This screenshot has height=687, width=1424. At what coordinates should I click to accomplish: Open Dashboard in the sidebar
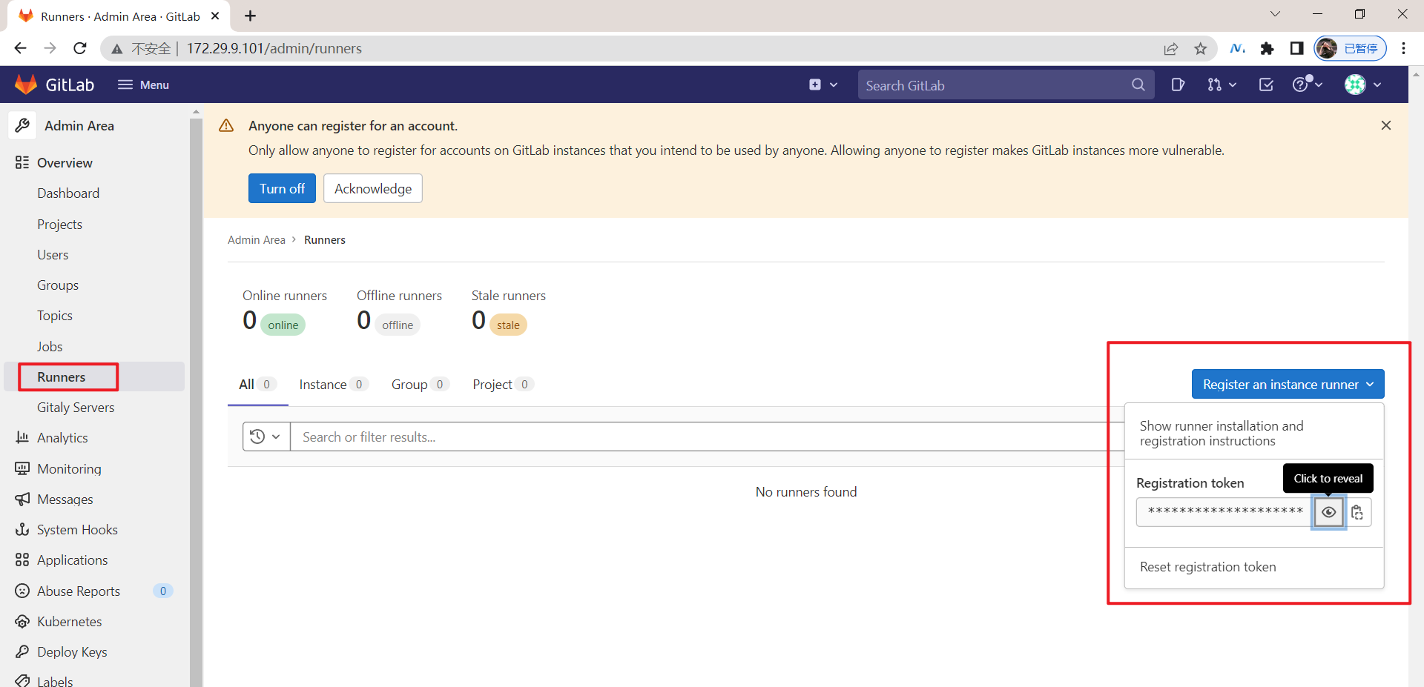pyautogui.click(x=68, y=193)
